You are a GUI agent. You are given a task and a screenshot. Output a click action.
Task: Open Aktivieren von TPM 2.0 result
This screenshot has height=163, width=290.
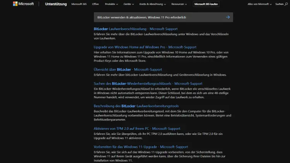(137, 129)
